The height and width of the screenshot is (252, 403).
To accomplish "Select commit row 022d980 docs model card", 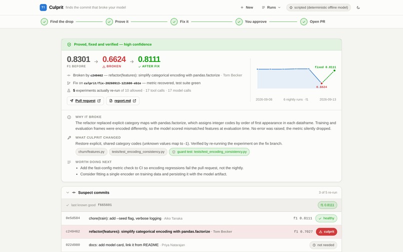I will pyautogui.click(x=201, y=245).
